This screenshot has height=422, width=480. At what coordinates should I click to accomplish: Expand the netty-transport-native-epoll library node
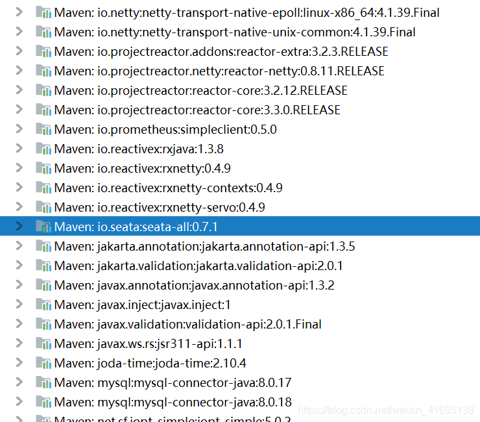point(20,12)
